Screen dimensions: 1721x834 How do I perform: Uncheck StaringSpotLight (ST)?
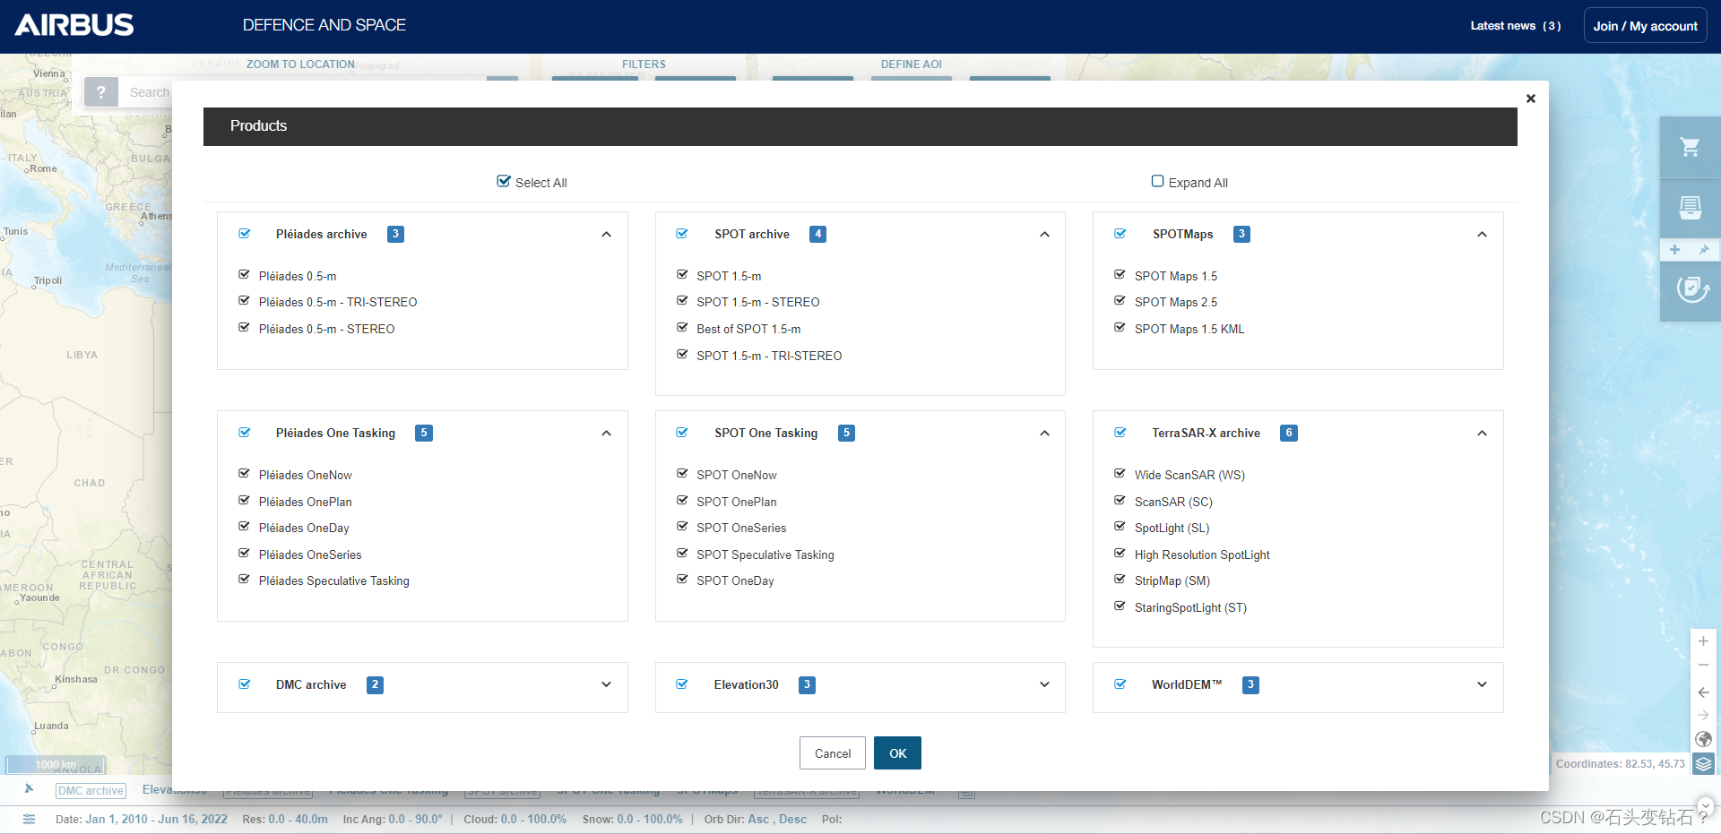tap(1120, 606)
